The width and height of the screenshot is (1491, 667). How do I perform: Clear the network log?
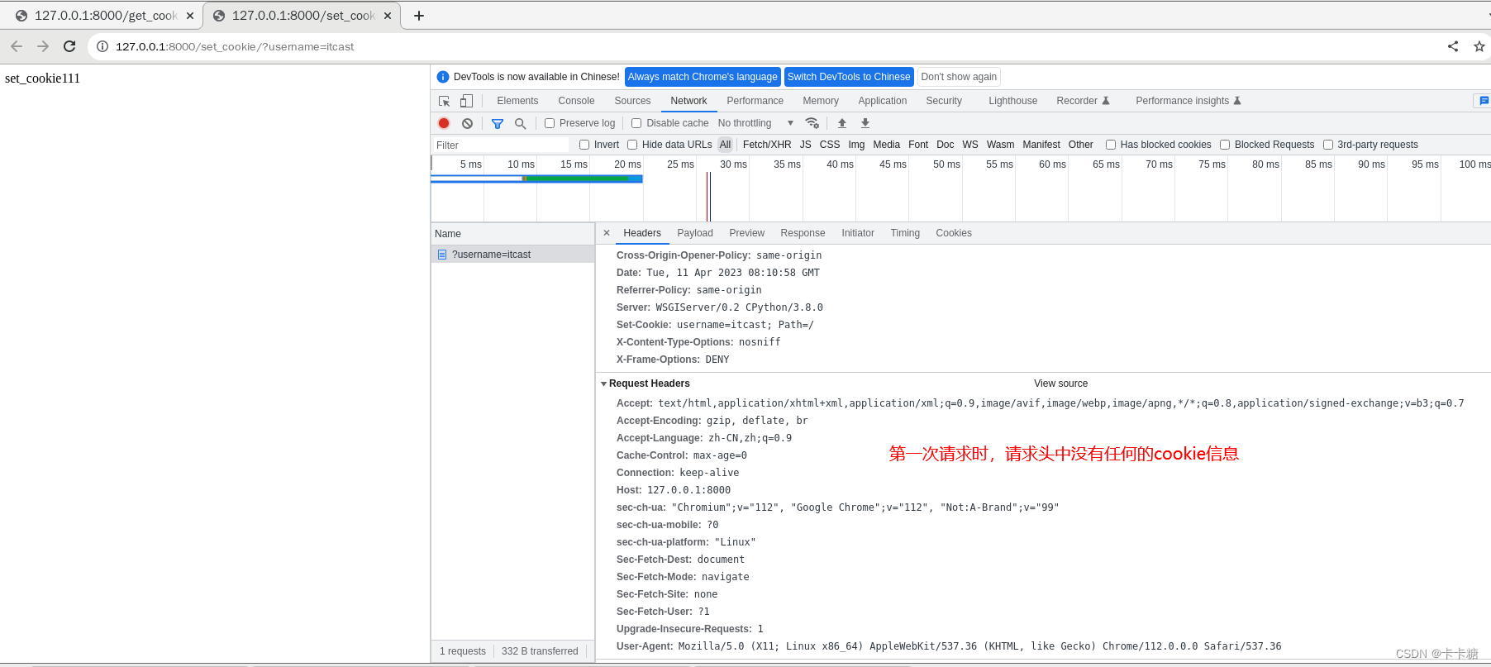[x=468, y=123]
